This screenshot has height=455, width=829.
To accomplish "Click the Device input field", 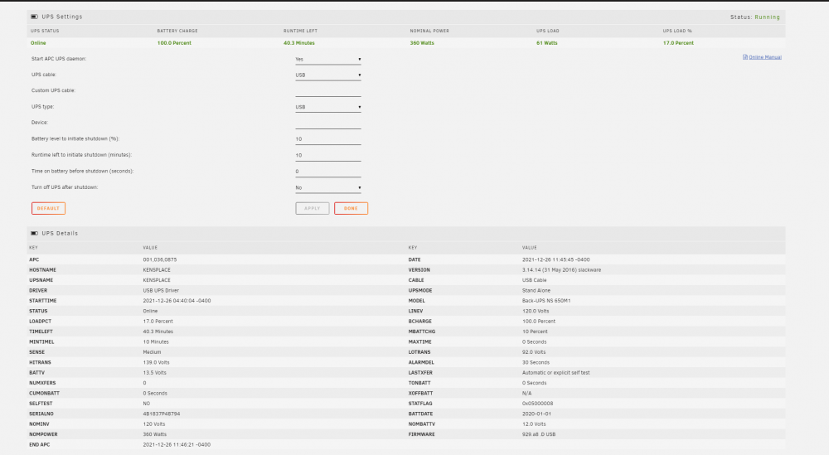I will 327,123.
